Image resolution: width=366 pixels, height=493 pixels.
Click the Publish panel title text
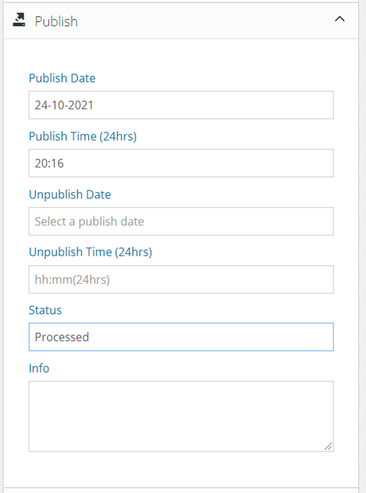pyautogui.click(x=56, y=21)
